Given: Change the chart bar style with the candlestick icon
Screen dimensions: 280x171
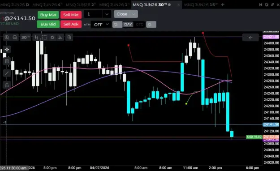Looking at the screenshot, I should tap(36, 37).
